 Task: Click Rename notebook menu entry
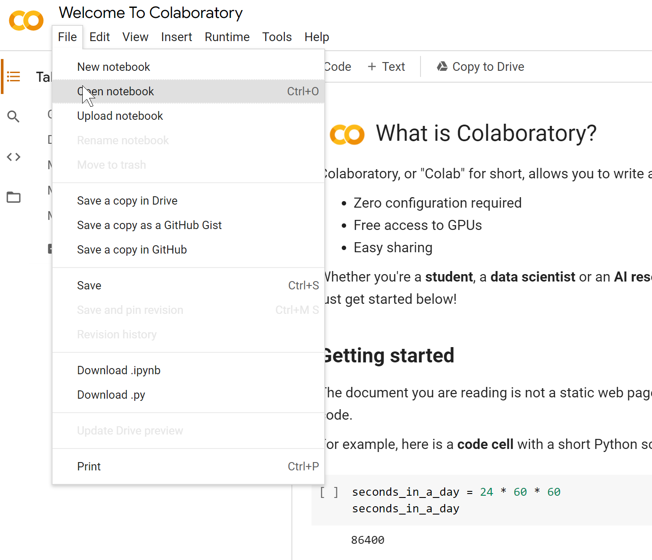click(189, 140)
